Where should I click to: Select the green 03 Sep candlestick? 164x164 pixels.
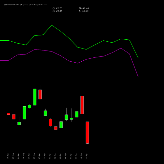click(61, 125)
